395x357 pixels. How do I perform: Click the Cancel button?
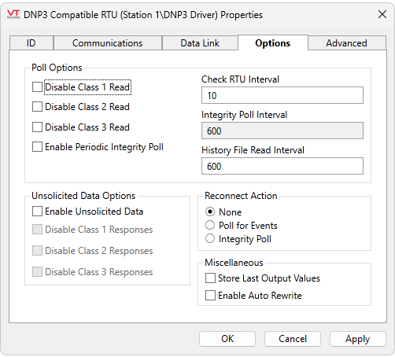[x=293, y=339]
